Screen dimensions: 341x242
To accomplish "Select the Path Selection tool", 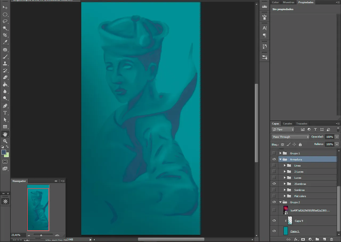I will [5, 120].
